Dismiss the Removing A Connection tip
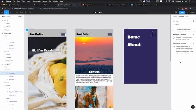196x110 pixels. coord(194,34)
